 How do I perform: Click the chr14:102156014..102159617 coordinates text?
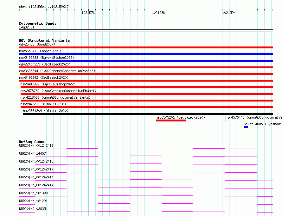(x=44, y=7)
